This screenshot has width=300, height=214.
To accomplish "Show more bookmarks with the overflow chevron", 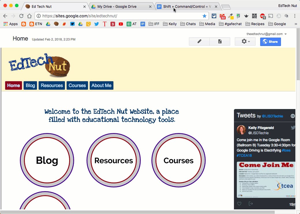I will (296, 24).
